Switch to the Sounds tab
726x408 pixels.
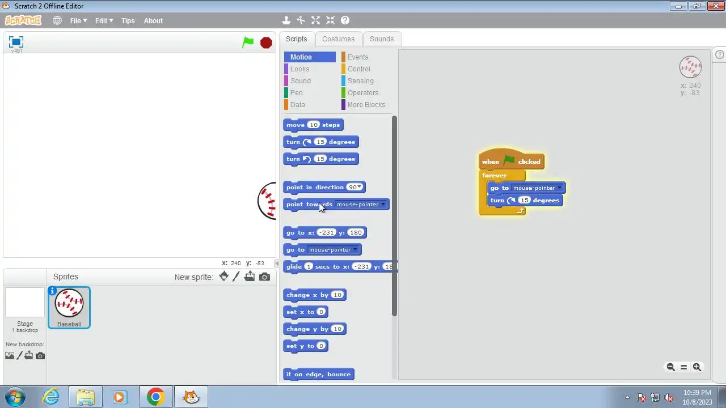click(382, 39)
